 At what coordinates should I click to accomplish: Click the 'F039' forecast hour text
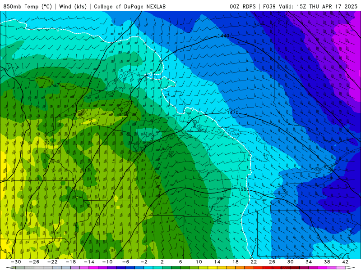click(269, 6)
